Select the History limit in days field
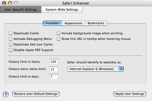152x101 pixels. [x=54, y=77]
